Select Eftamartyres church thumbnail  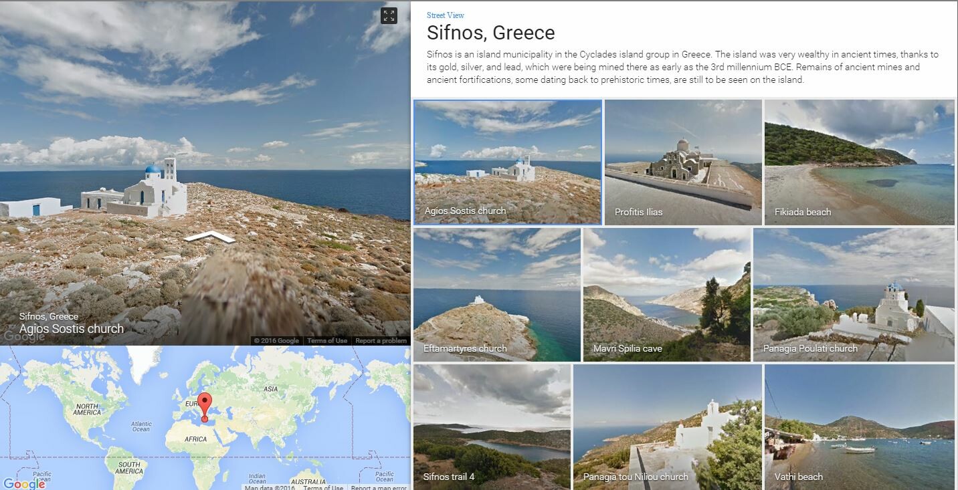click(x=497, y=295)
